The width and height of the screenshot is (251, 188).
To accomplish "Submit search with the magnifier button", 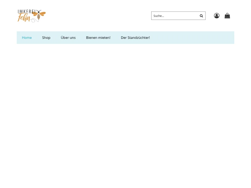I will coord(201,16).
